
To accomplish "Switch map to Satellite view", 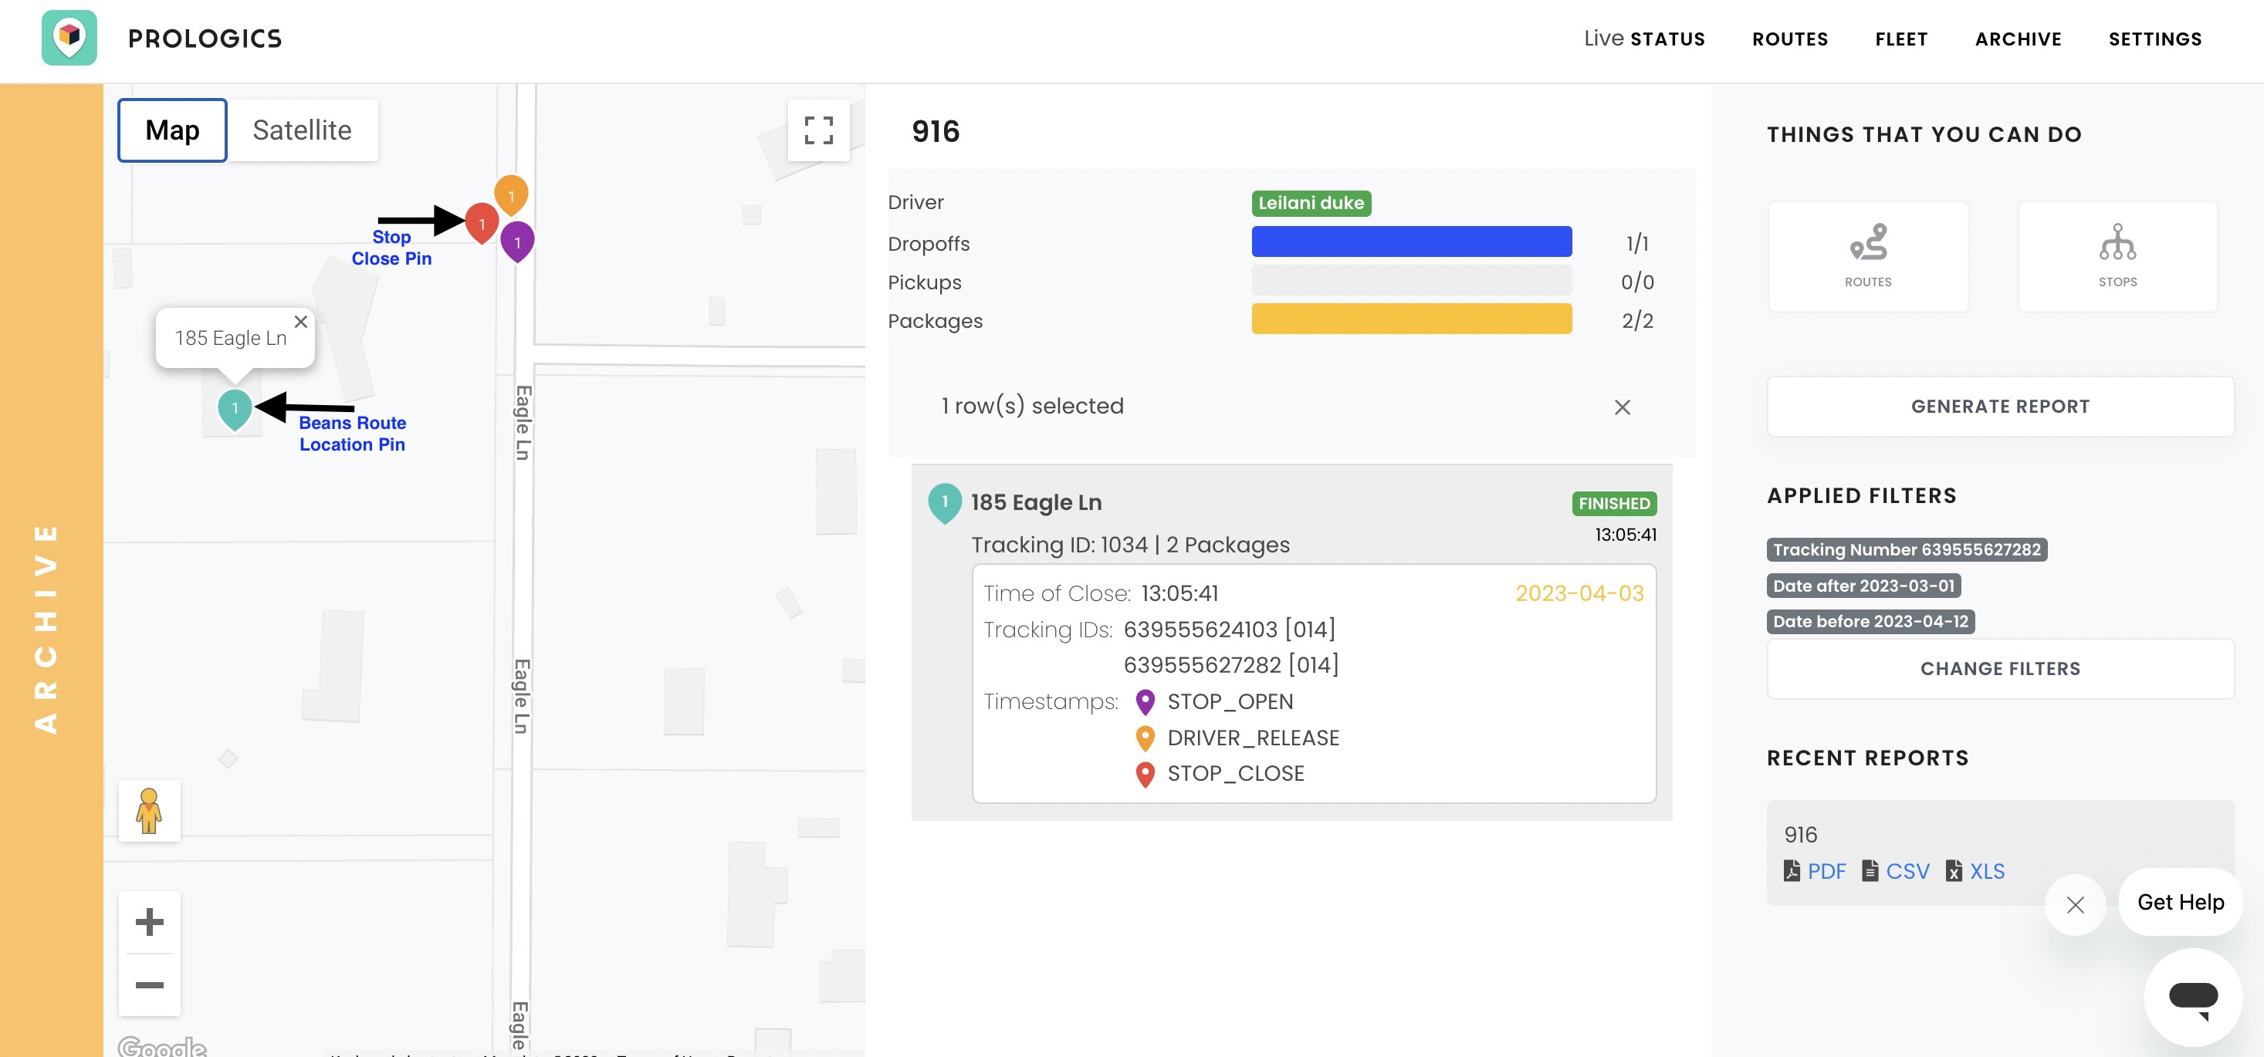I will tap(302, 130).
